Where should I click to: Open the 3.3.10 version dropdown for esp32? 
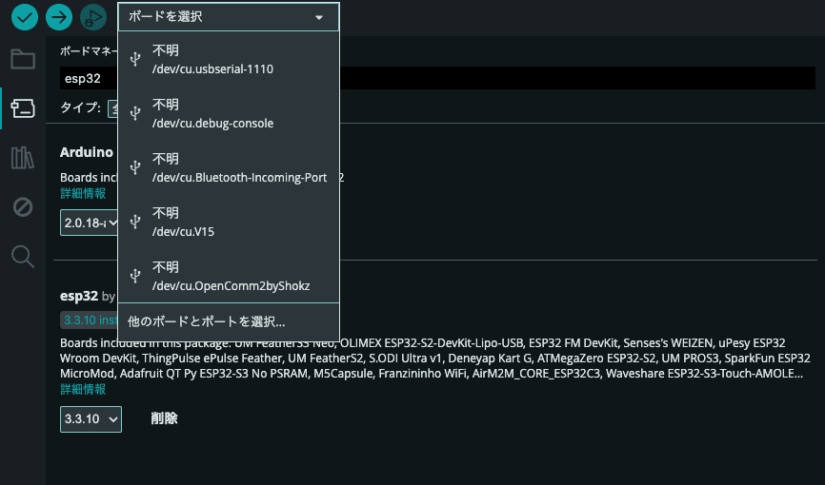click(x=91, y=419)
